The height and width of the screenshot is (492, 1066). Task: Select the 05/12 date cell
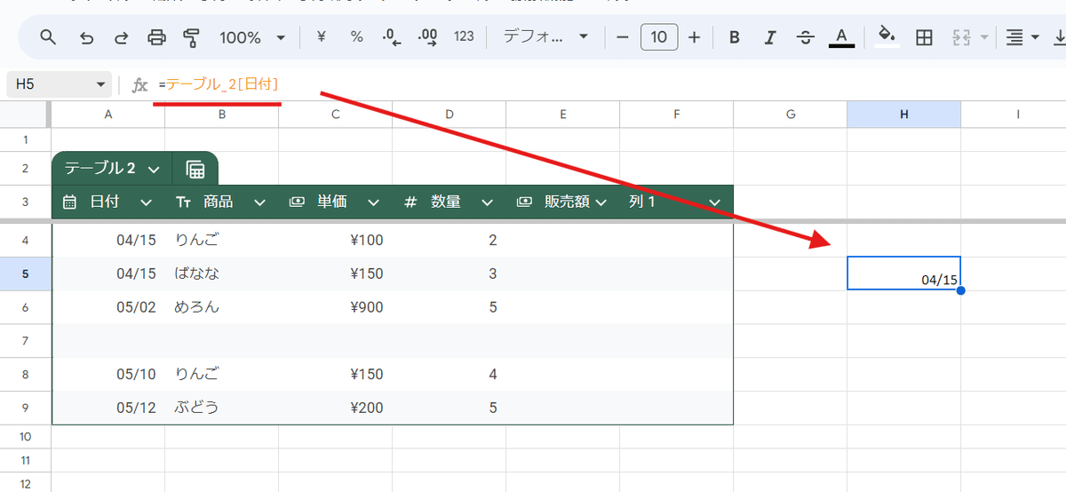(x=108, y=409)
